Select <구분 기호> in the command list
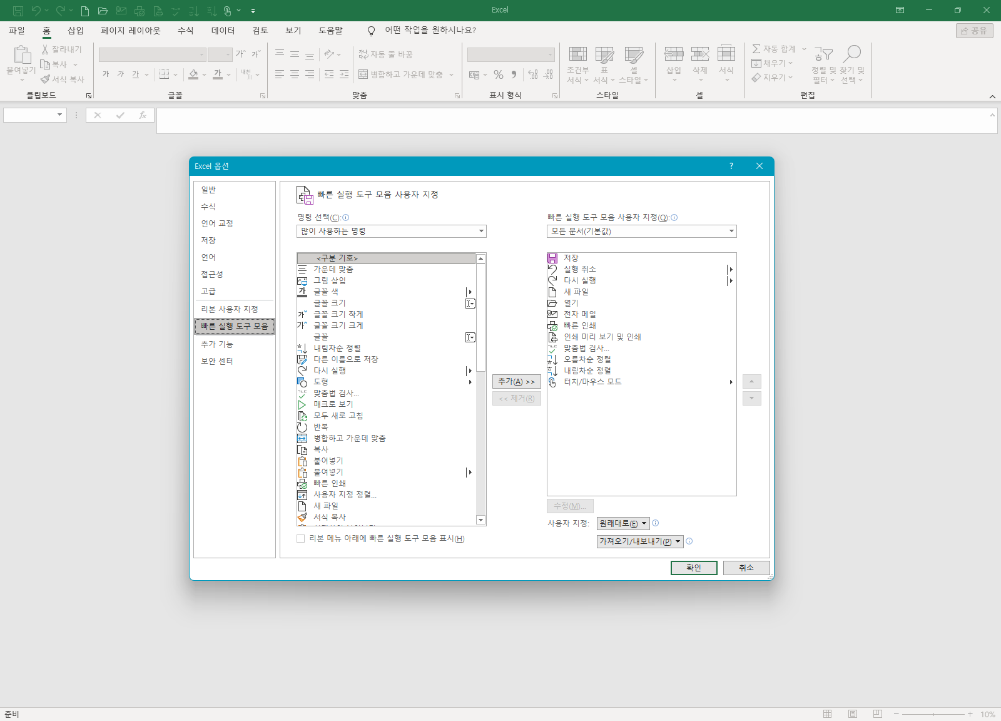Image resolution: width=1001 pixels, height=721 pixels. [x=386, y=258]
